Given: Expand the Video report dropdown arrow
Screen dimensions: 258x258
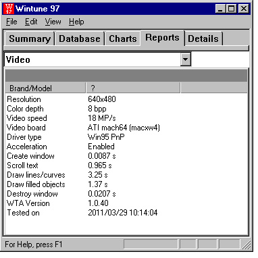Looking at the screenshot, I should click(x=186, y=59).
